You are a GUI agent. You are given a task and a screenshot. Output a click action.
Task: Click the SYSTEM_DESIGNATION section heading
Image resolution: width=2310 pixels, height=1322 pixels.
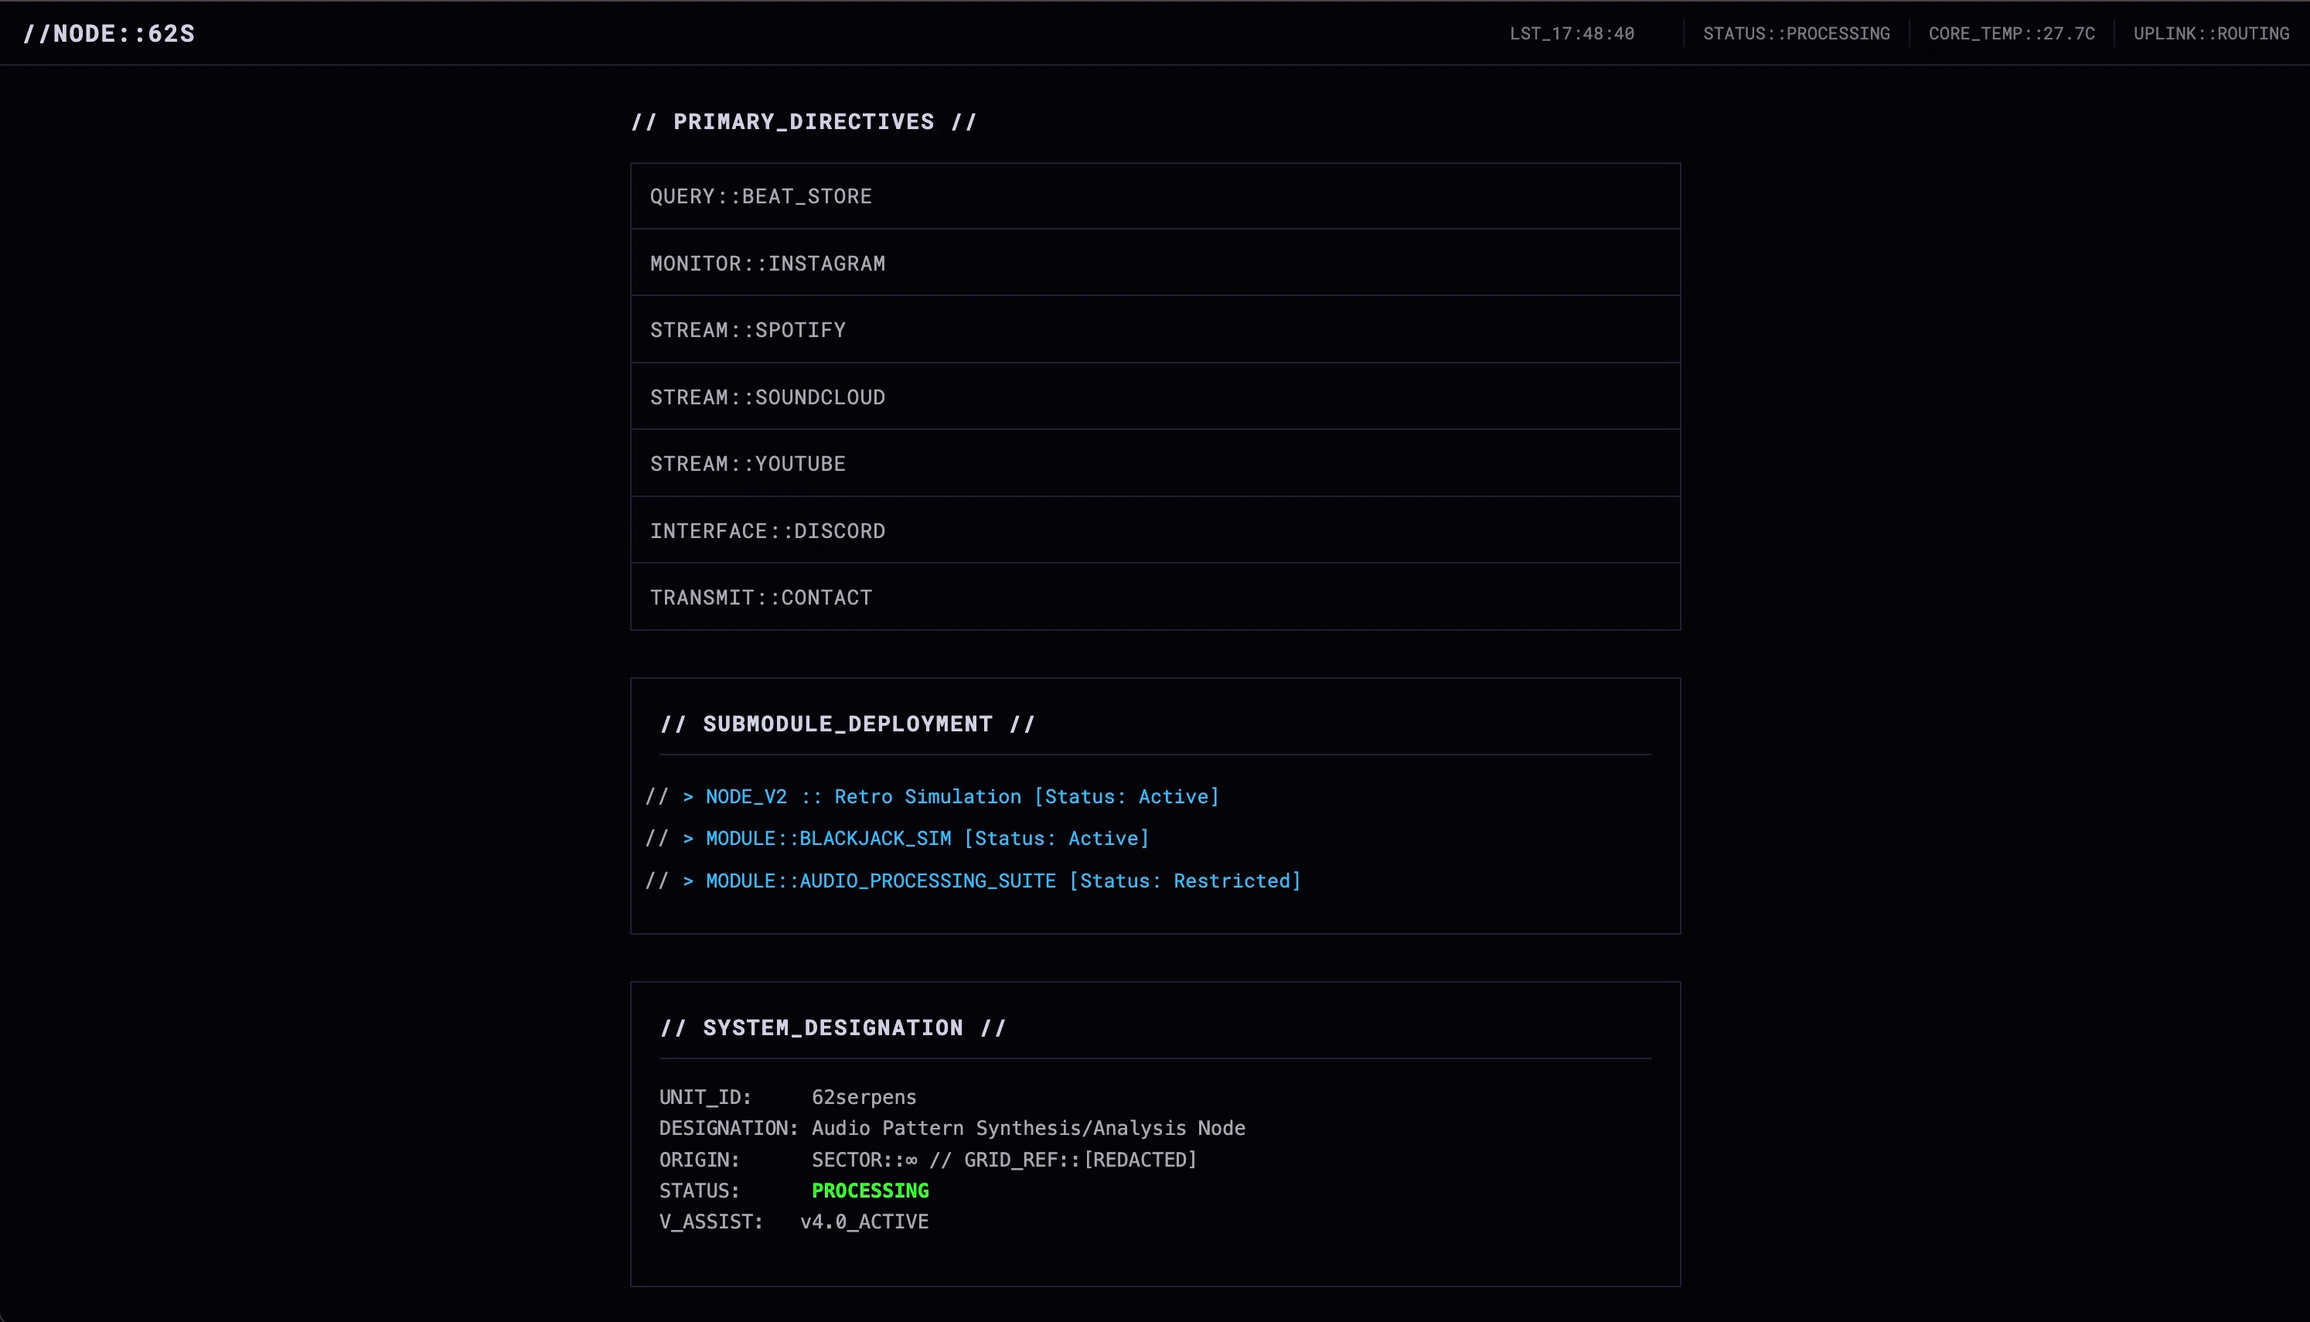pyautogui.click(x=833, y=1027)
